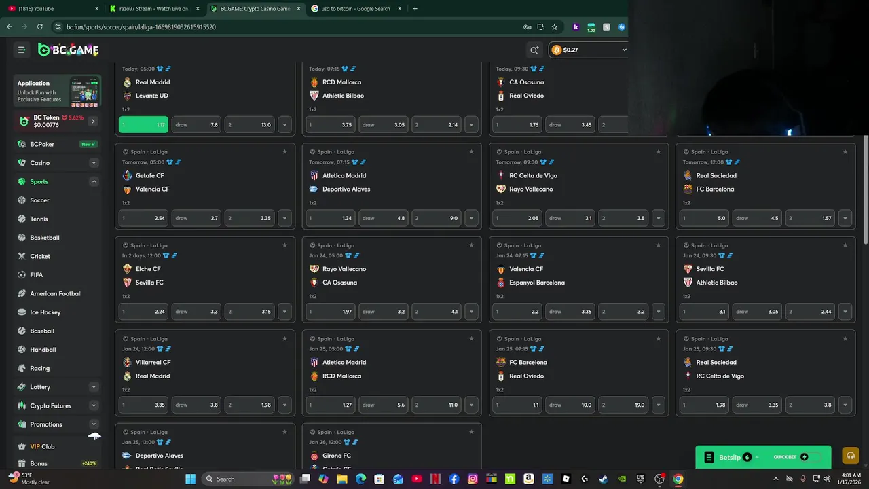This screenshot has width=869, height=489.
Task: Open American Football in the sidebar
Action: click(56, 293)
